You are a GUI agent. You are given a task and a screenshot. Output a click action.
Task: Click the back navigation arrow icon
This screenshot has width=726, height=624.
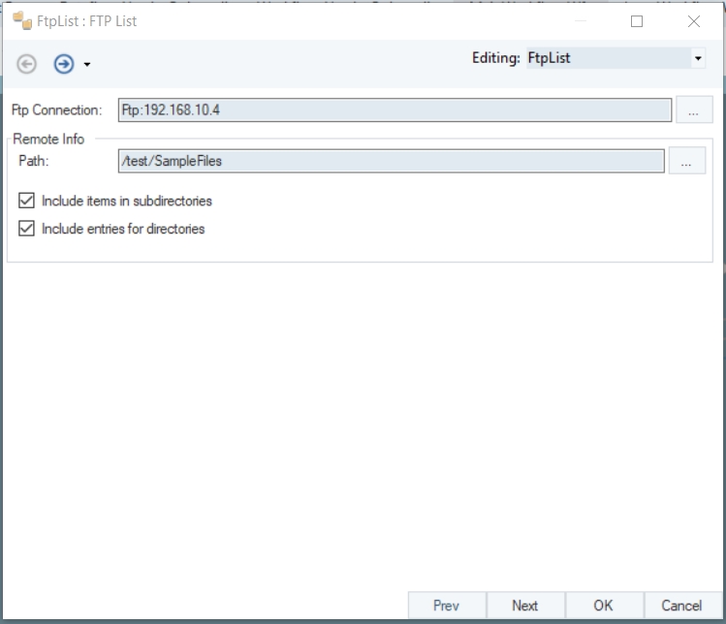click(x=27, y=64)
